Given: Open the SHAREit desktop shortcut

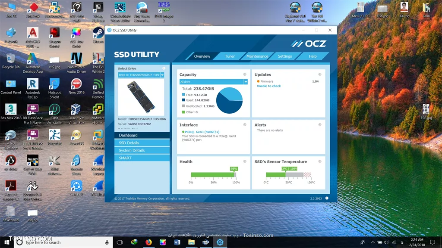Looking at the screenshot, I should pos(76,189).
